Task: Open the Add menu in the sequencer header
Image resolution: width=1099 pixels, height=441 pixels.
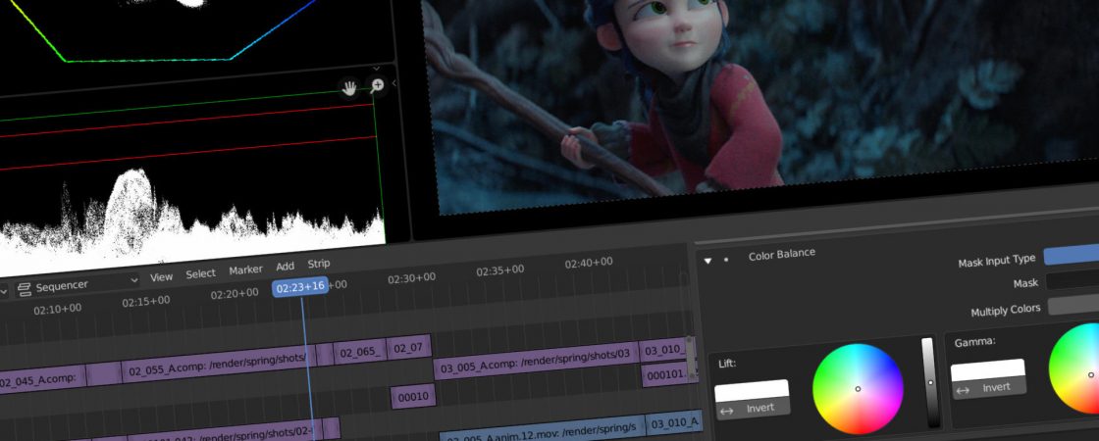Action: click(286, 267)
